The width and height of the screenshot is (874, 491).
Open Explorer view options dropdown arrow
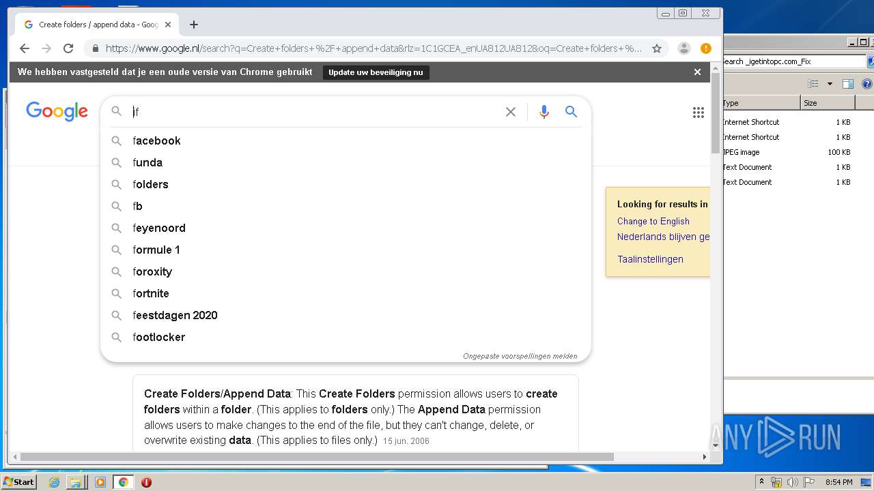pyautogui.click(x=830, y=84)
